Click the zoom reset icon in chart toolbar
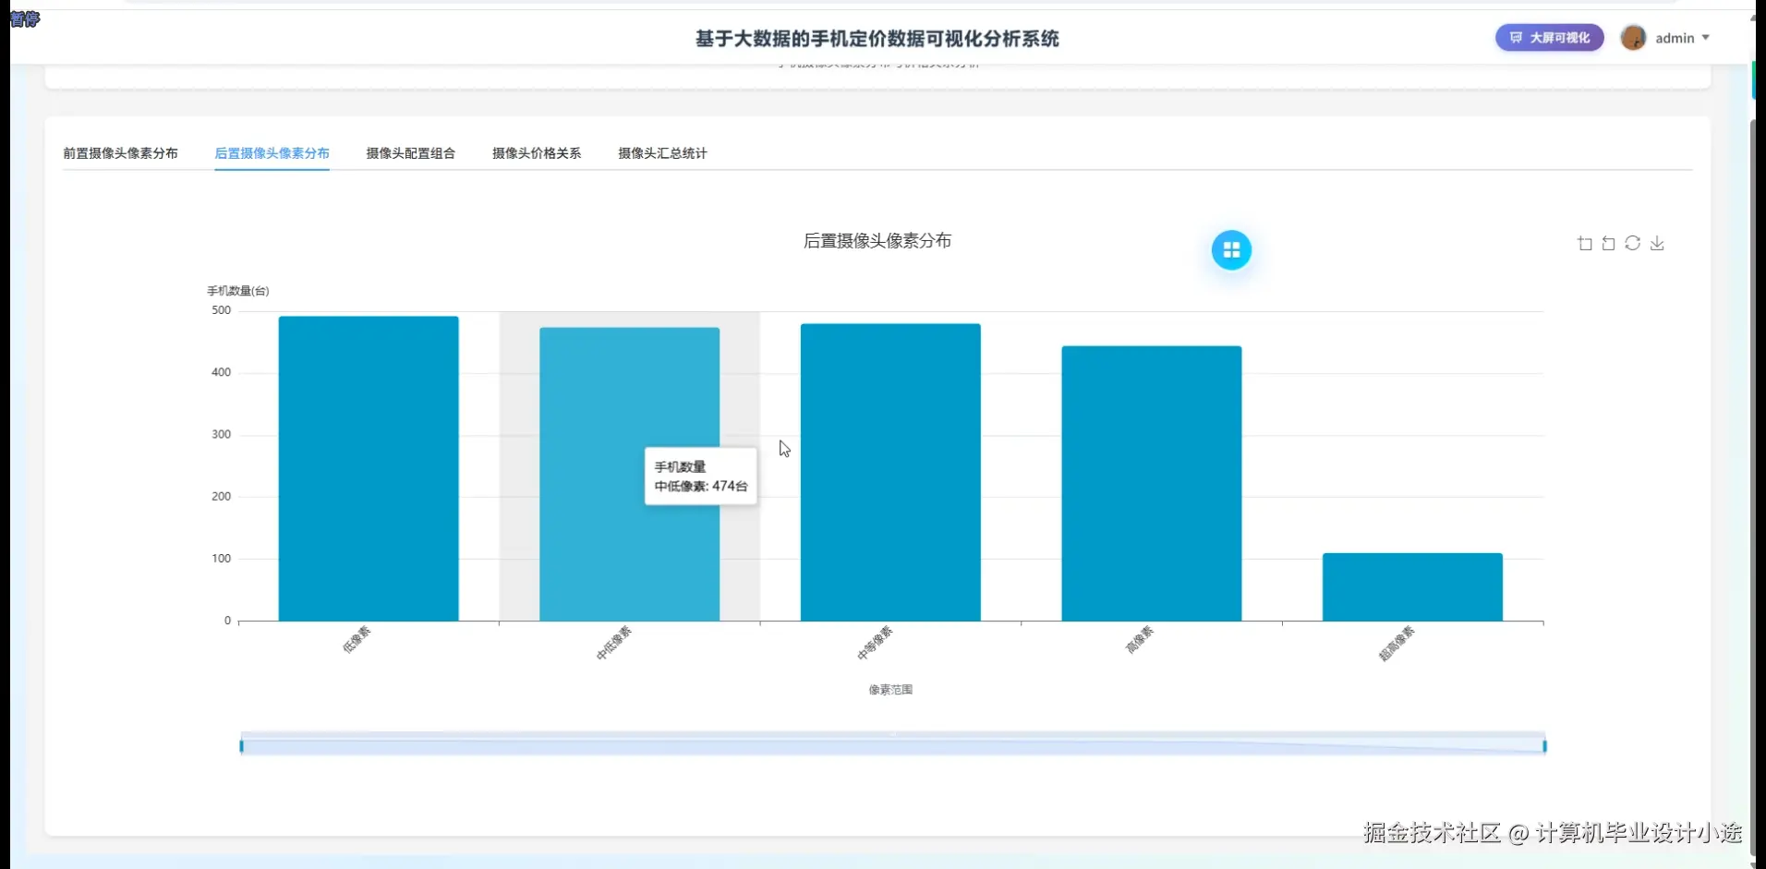Screen dimensions: 1766x869 click(1607, 243)
